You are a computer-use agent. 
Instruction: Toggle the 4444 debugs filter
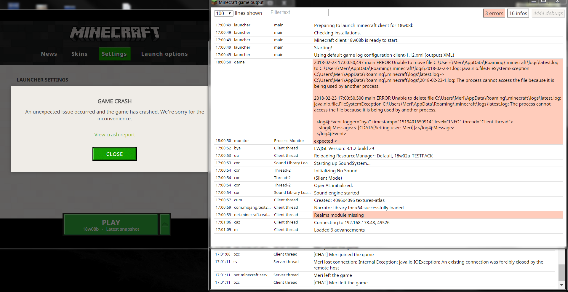(548, 13)
